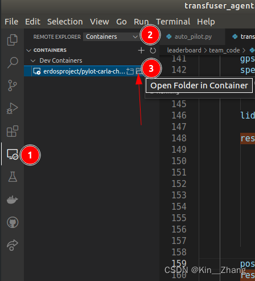
Task: Open the Edit menu
Action: point(32,22)
